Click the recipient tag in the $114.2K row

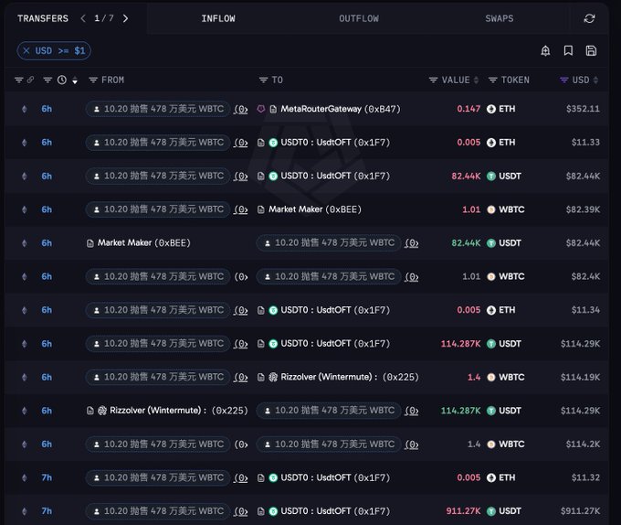tap(329, 445)
